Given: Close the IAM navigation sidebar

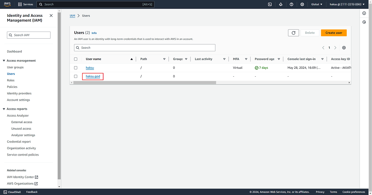Looking at the screenshot, I should (51, 16).
